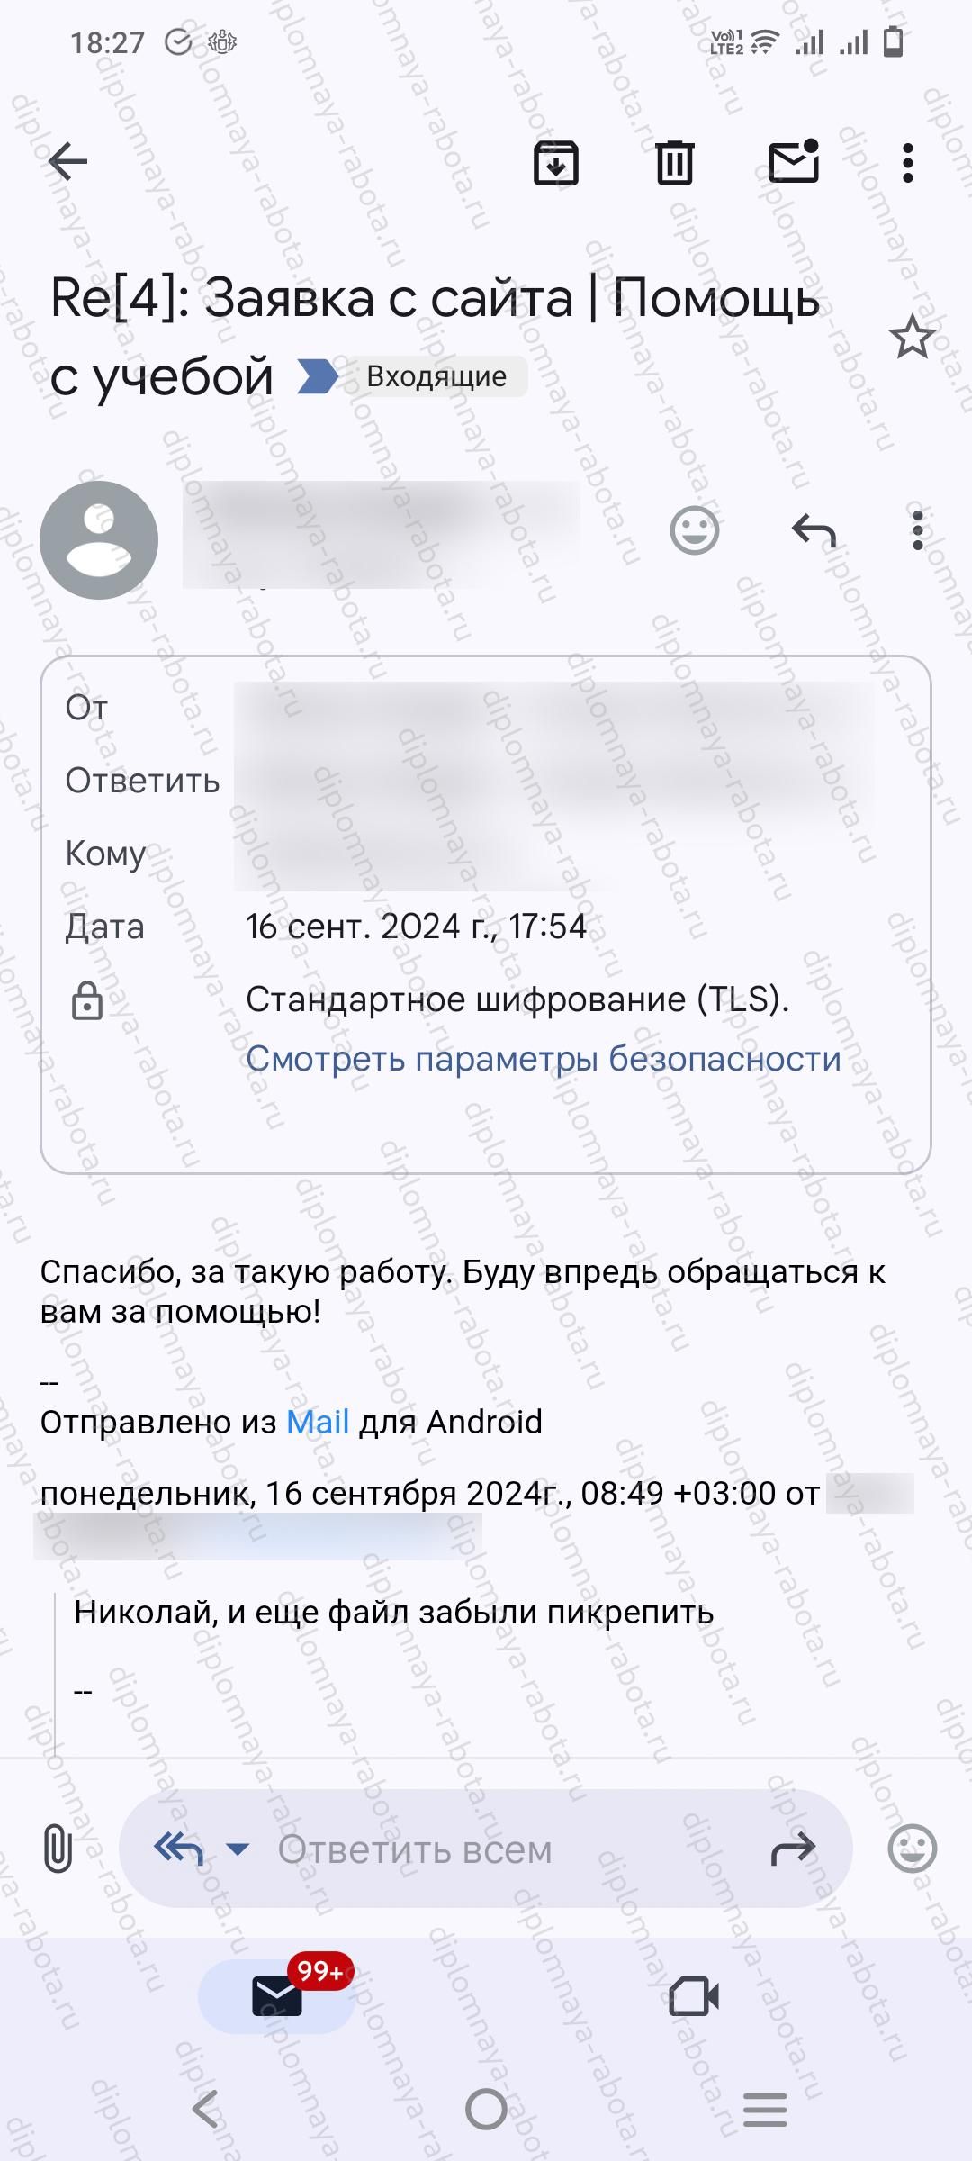The height and width of the screenshot is (2161, 972).
Task: Open the top-right overflow menu
Action: [907, 164]
